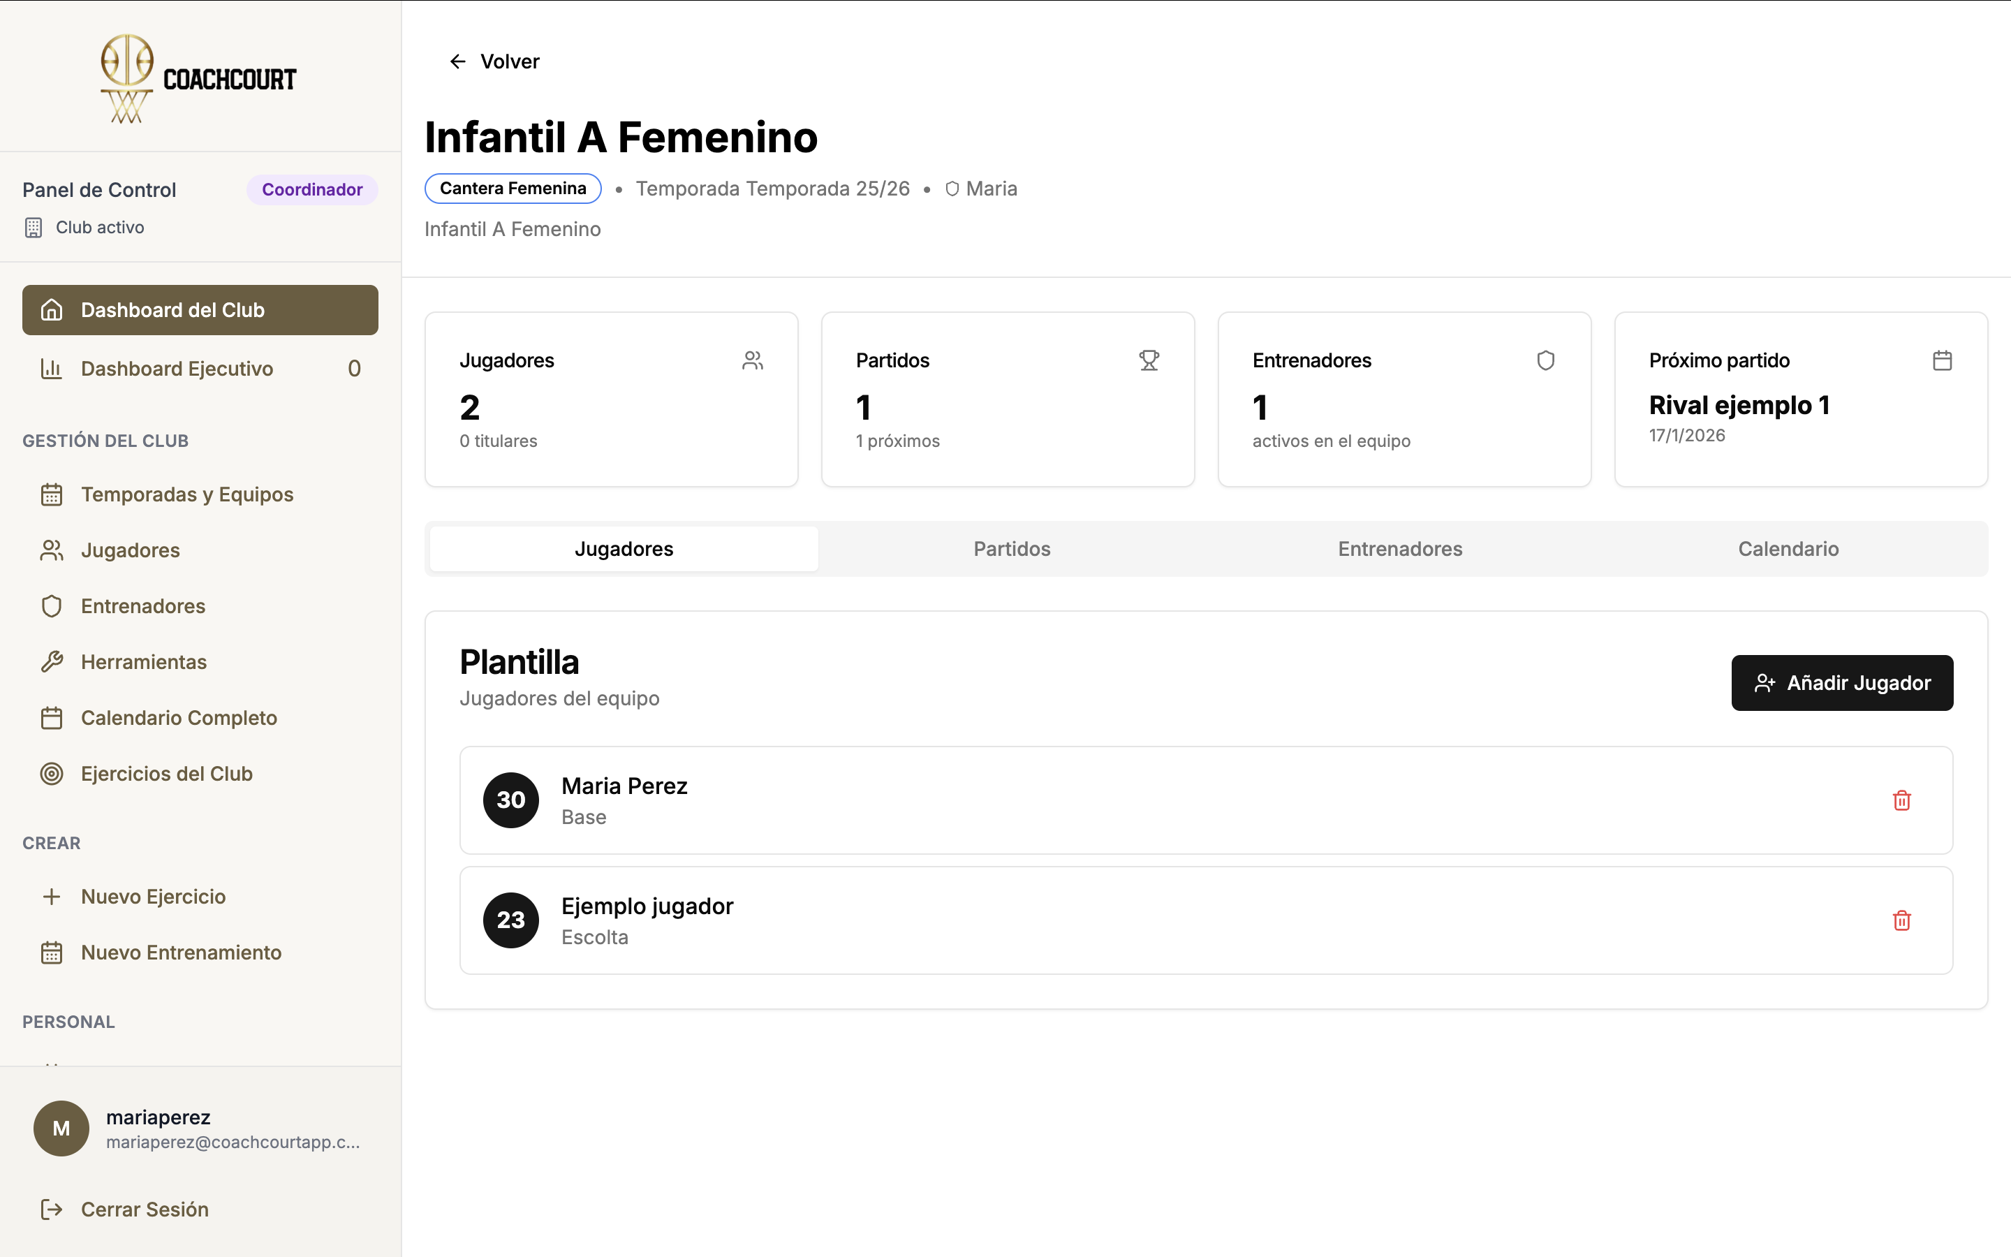
Task: Switch to the Partidos tab
Action: point(1011,549)
